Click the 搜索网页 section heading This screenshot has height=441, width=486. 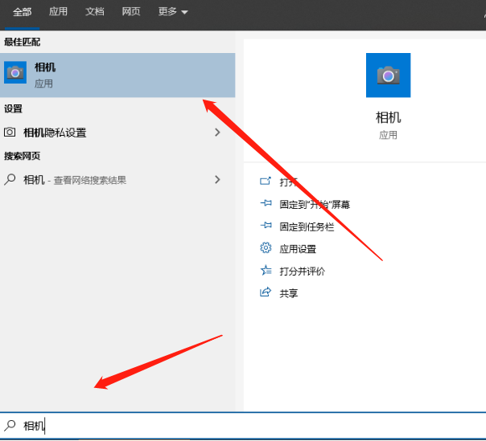pyautogui.click(x=22, y=156)
